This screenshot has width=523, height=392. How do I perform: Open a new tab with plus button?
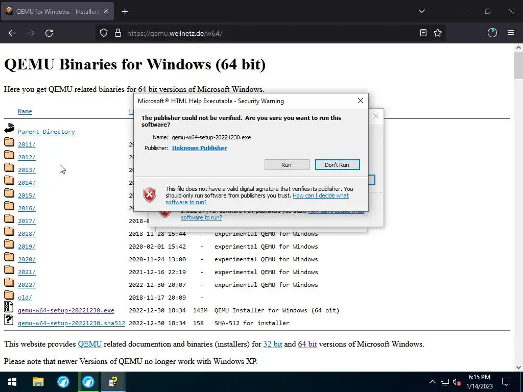125,12
